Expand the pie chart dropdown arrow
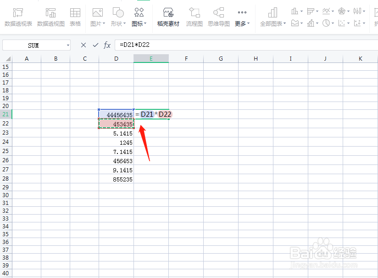 tap(333, 23)
